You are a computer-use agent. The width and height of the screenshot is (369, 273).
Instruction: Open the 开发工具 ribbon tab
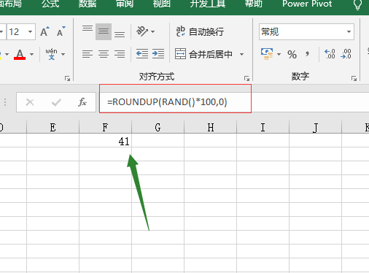[x=208, y=4]
